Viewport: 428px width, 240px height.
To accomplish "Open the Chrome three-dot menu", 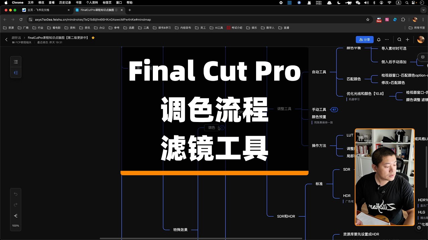I will [423, 20].
